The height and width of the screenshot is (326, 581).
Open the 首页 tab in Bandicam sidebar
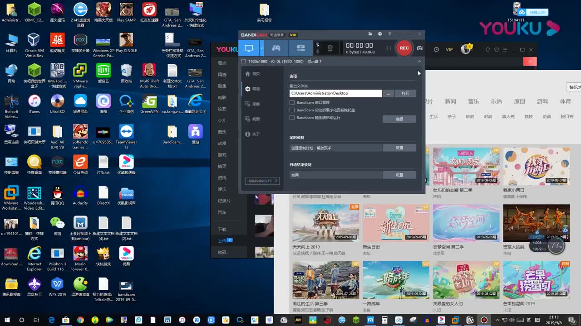[x=252, y=74]
